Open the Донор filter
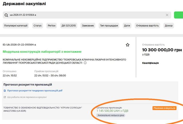The width and height of the screenshot is (183, 124). (x=169, y=25)
